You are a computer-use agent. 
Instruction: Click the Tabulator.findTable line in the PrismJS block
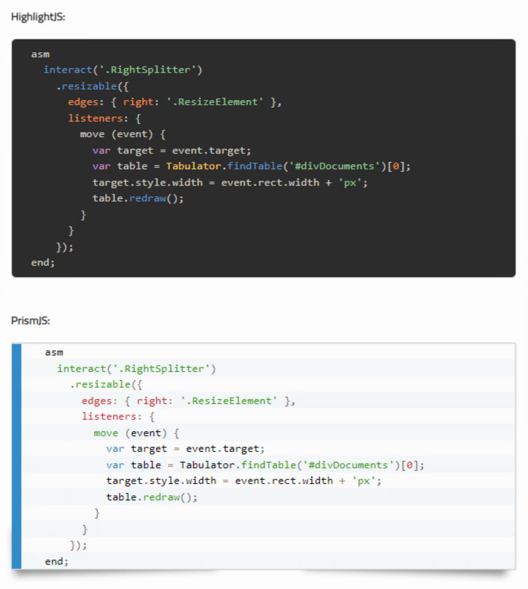click(265, 465)
